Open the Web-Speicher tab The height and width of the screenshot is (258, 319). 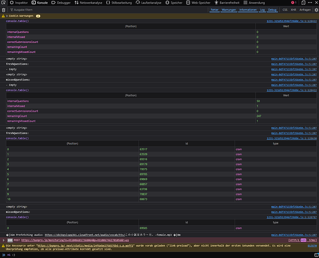(199, 3)
